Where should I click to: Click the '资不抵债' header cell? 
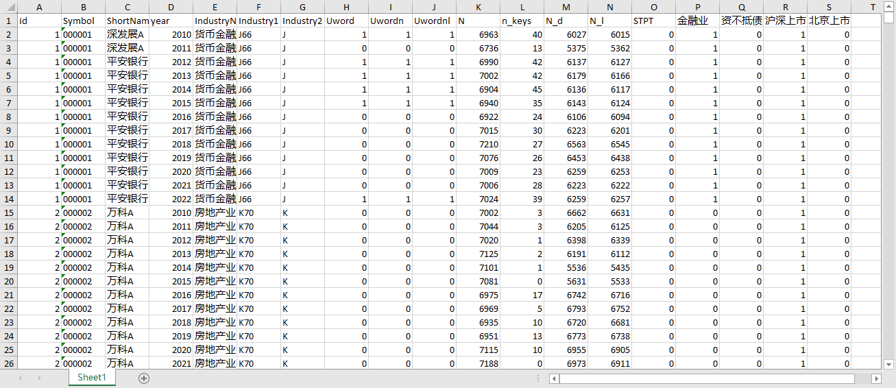tap(741, 21)
